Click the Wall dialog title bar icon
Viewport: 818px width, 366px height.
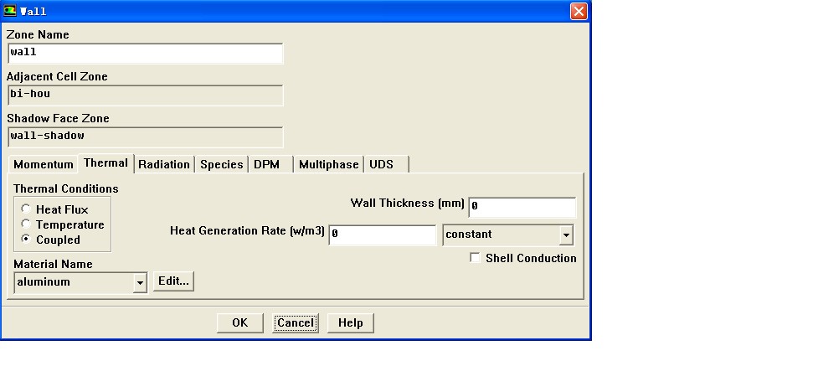click(11, 12)
